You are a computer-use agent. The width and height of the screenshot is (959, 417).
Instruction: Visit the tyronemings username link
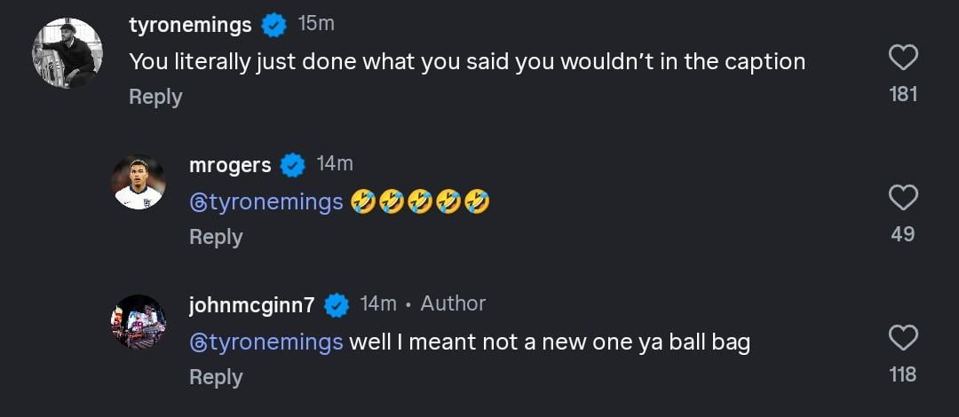tap(190, 25)
